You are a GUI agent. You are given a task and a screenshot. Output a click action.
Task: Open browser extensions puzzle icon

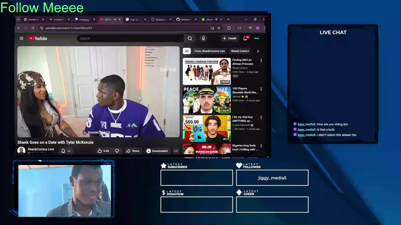coord(229,28)
